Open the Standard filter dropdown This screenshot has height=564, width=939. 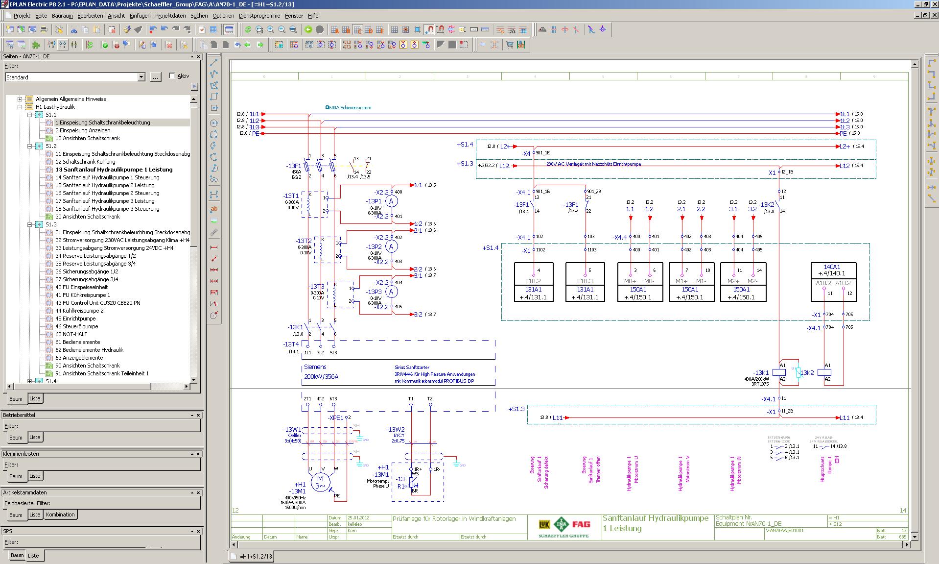[141, 77]
